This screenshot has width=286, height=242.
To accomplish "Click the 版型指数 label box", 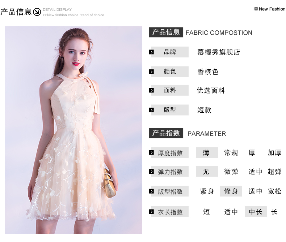I will 170,191.
